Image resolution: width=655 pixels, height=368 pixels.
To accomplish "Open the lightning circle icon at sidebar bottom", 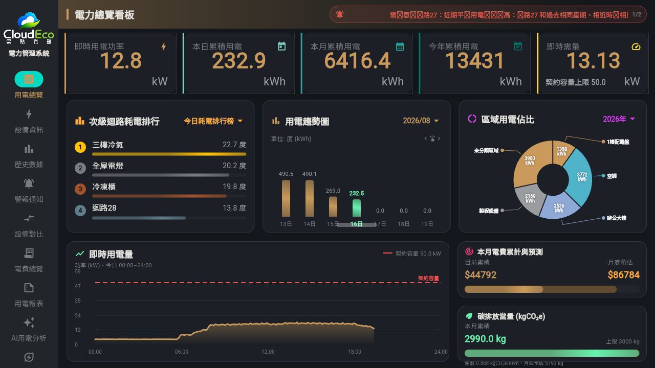I will (x=29, y=357).
